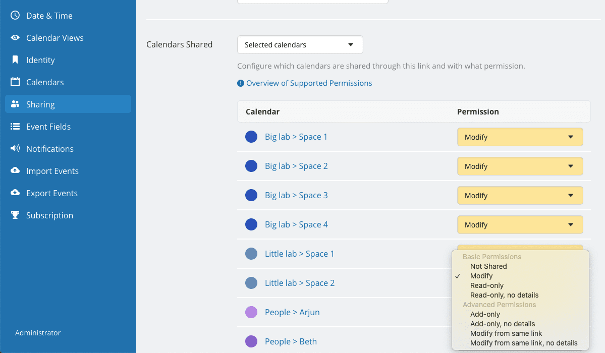Click the Date & Time clock icon
Image resolution: width=605 pixels, height=353 pixels.
point(15,16)
